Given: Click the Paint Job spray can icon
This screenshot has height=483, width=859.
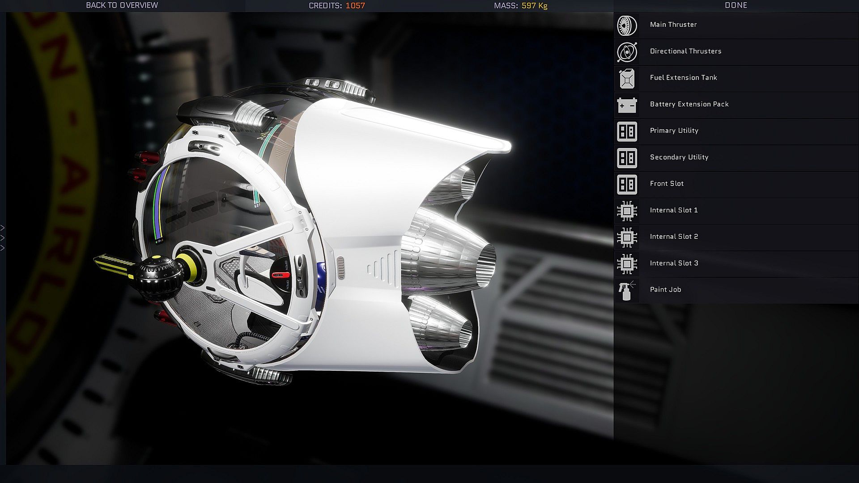Looking at the screenshot, I should 627,290.
